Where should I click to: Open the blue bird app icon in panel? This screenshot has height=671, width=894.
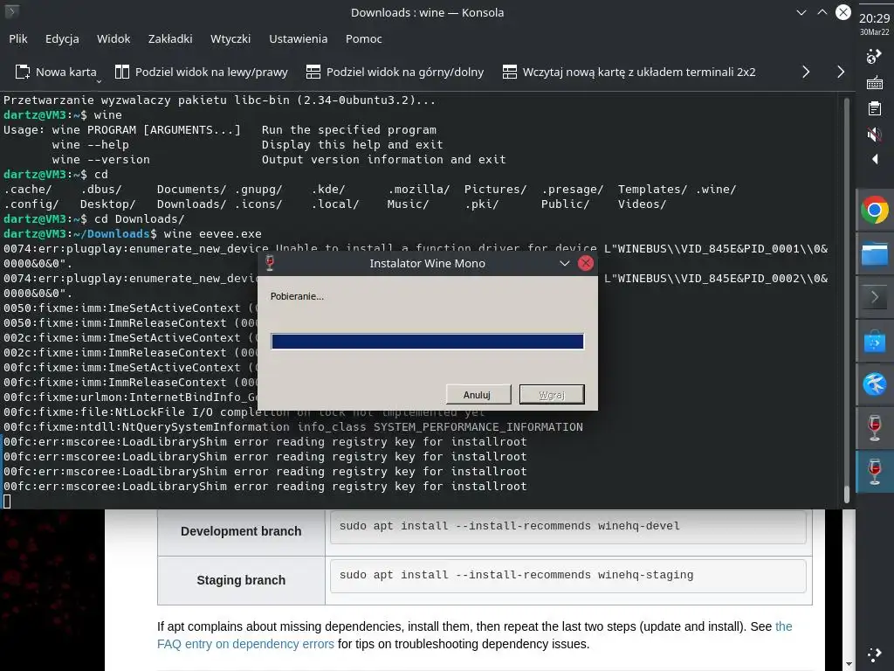[875, 384]
